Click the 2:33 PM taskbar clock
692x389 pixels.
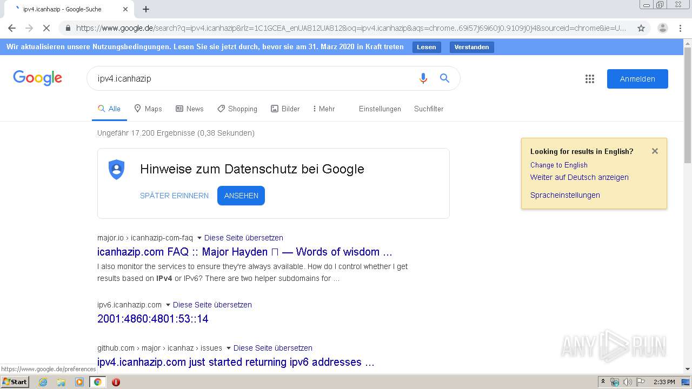point(664,382)
